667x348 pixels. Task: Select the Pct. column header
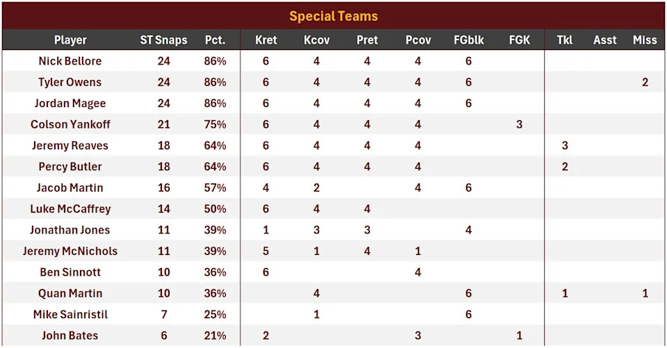215,40
